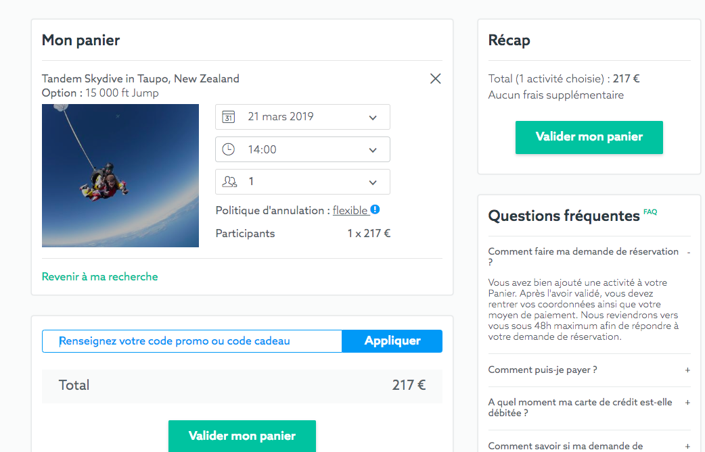Image resolution: width=705 pixels, height=452 pixels.
Task: Open the date dropdown showing 21 mars 2019
Action: point(302,117)
